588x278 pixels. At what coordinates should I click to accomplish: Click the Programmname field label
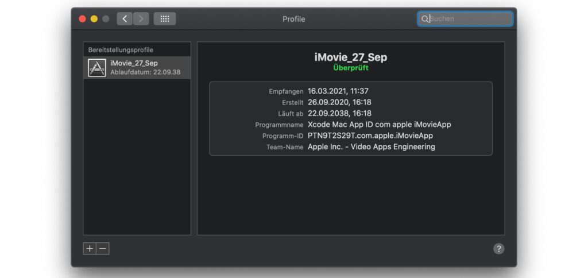pos(279,125)
